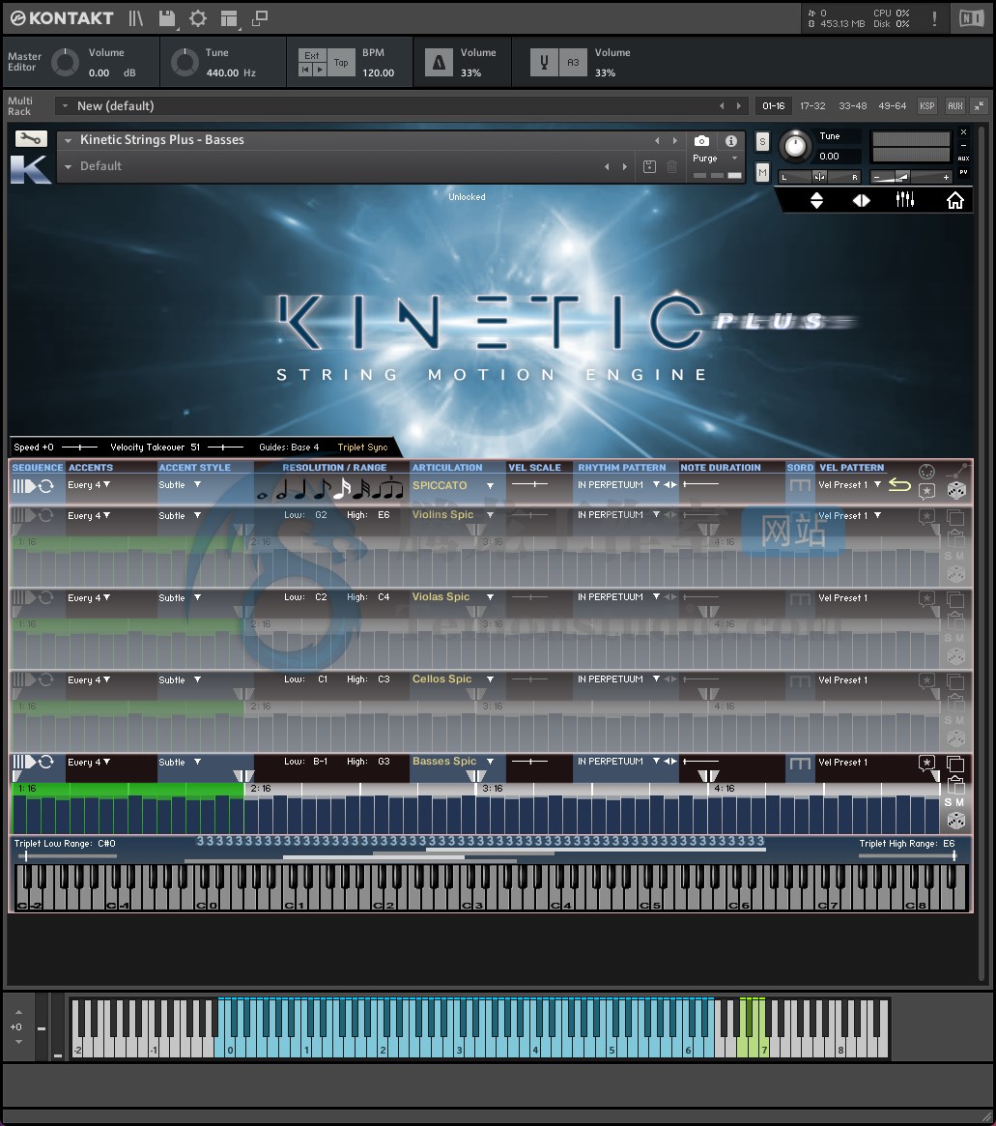Open the workspace layout icon
Screen dimensions: 996x1126
[x=229, y=18]
